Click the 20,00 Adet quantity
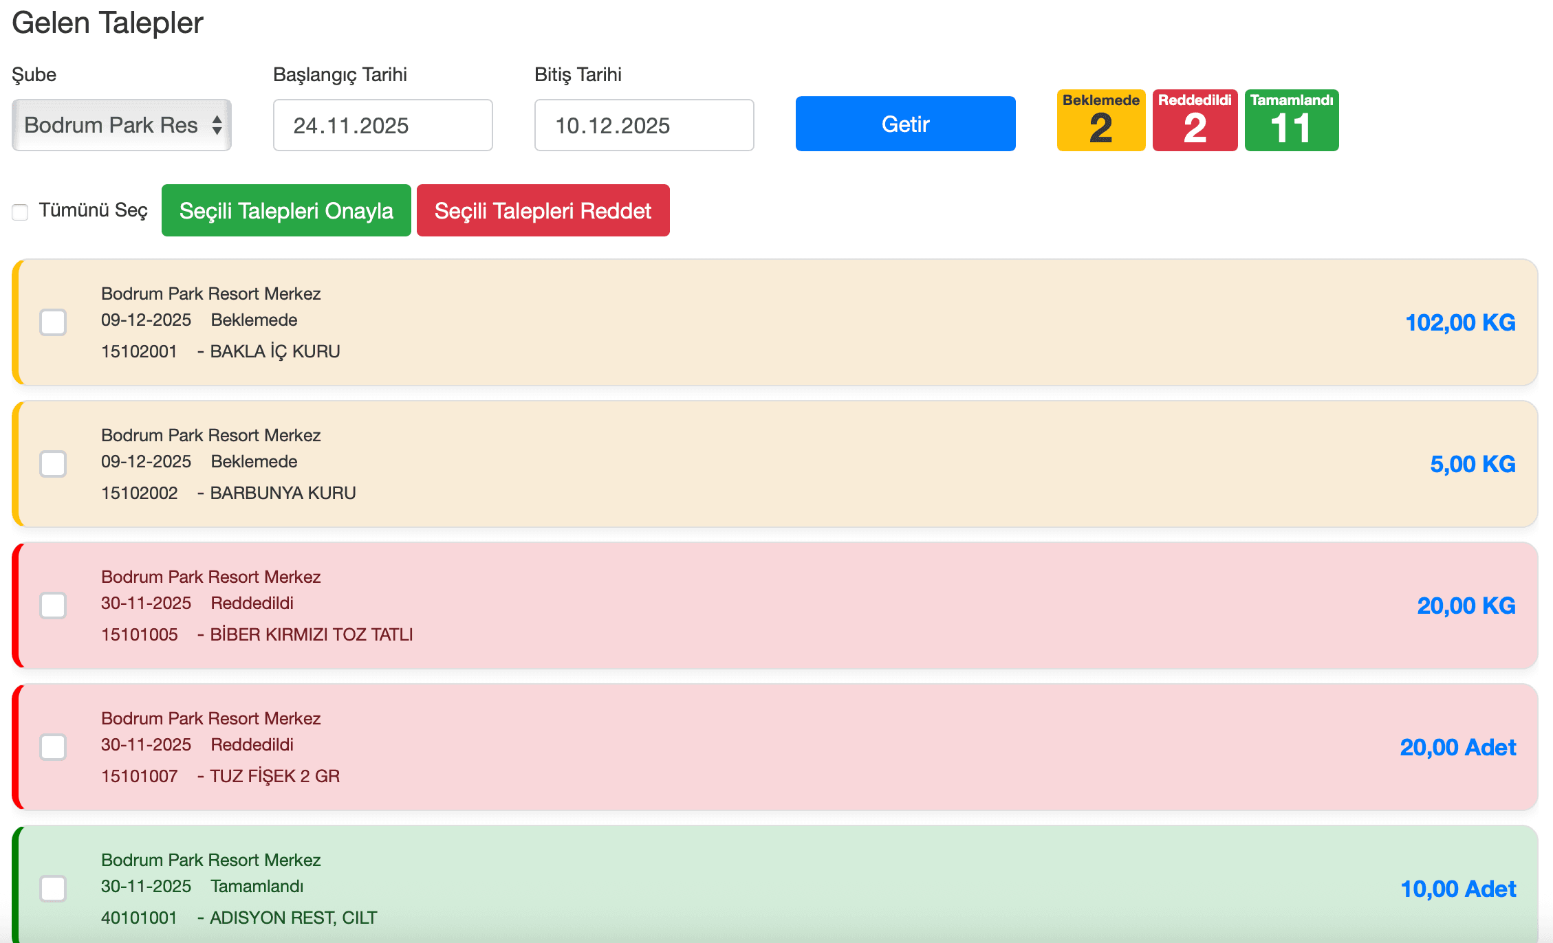 click(x=1458, y=747)
